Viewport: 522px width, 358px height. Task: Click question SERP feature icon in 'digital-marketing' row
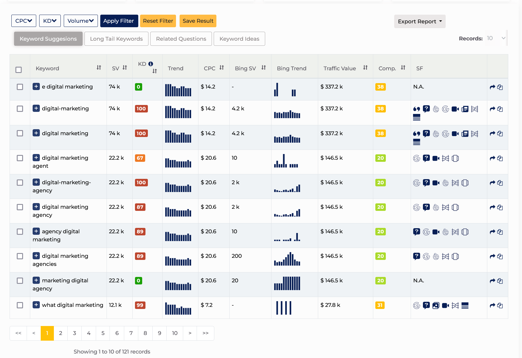coord(426,109)
